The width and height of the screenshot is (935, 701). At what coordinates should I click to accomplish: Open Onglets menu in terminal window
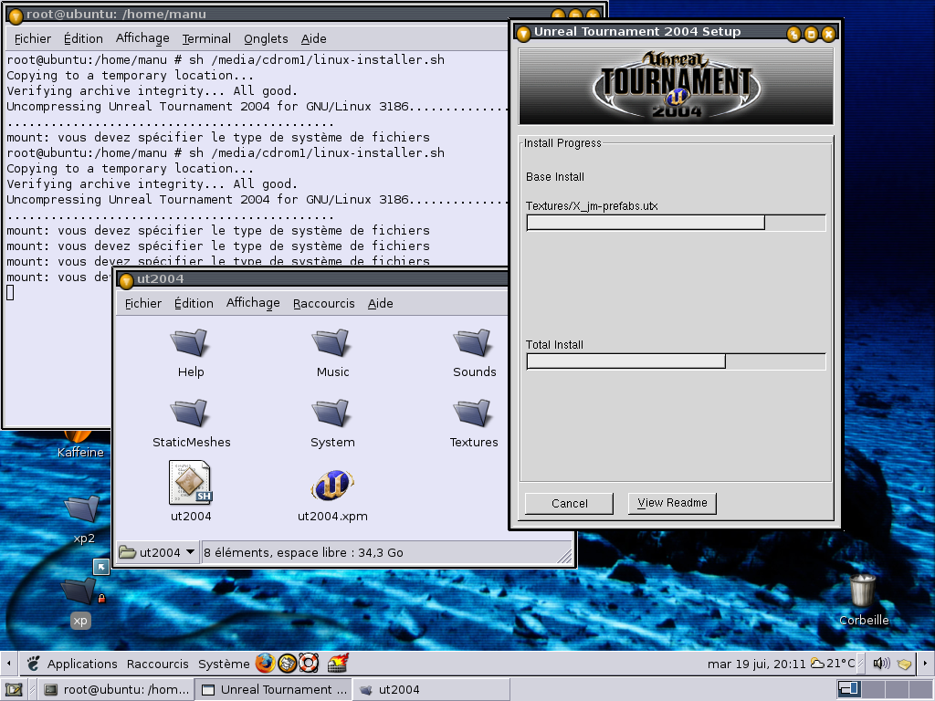[x=266, y=38]
